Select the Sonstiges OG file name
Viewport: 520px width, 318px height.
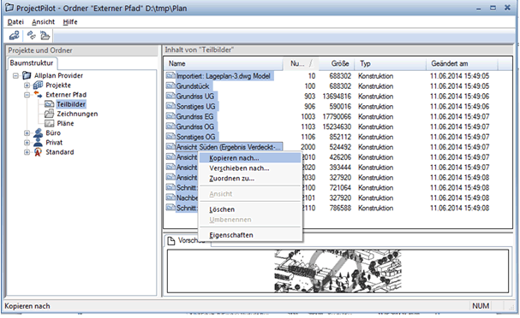point(195,137)
